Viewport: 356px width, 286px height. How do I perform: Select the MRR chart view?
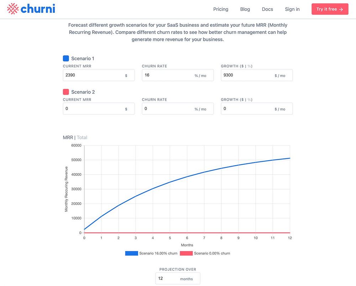(68, 137)
